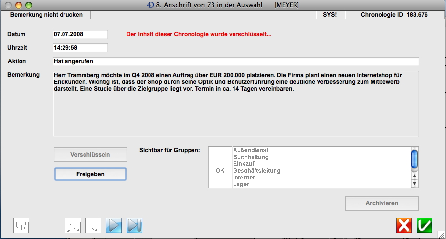Click the Archivieren button
Image resolution: width=446 pixels, height=239 pixels.
382,203
